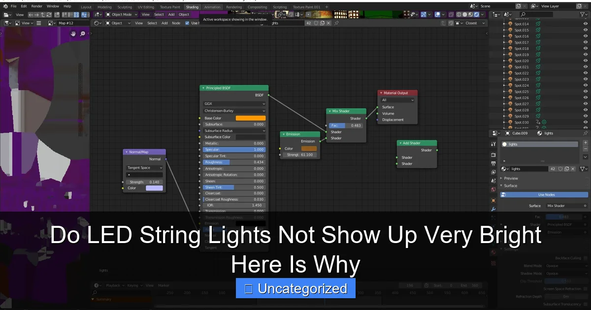
Task: Click the Base Color swatch in Principled BSDF
Action: (x=250, y=118)
